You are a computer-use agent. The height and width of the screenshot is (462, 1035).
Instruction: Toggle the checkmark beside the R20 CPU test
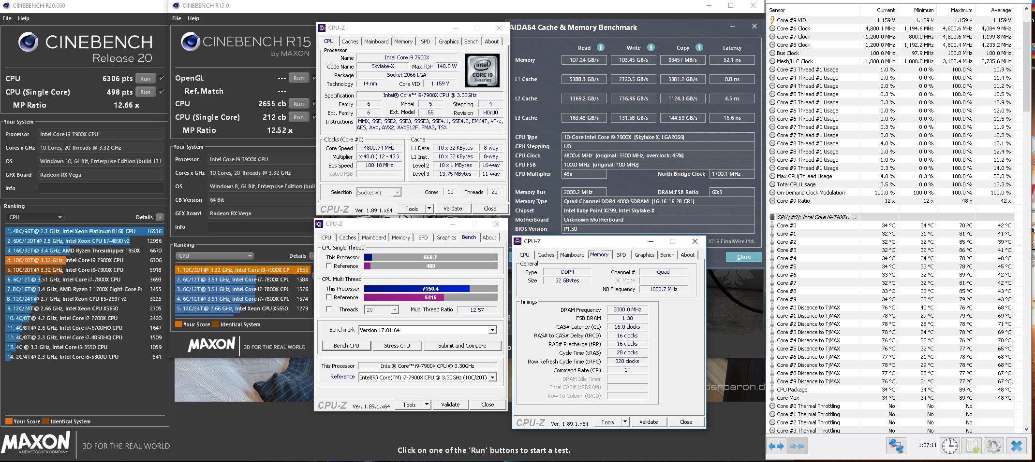[162, 78]
